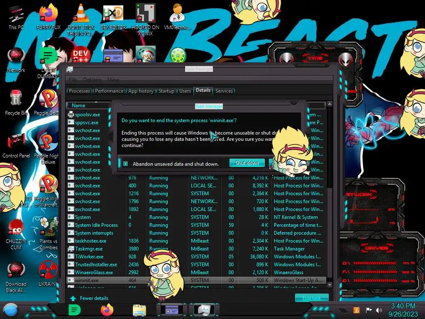
Task: Select the WinaeroGlass.exe process
Action: [x=196, y=272]
